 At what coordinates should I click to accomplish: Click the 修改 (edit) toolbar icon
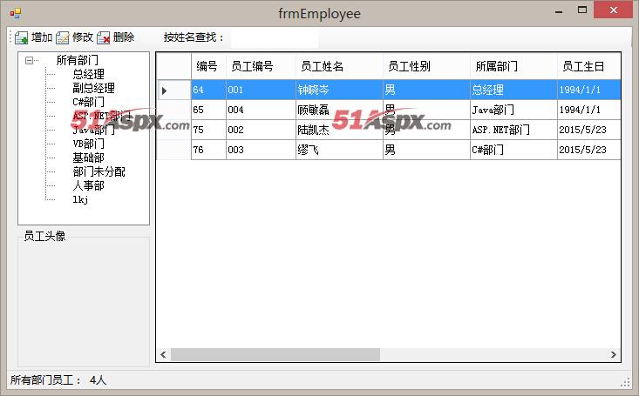click(x=63, y=37)
